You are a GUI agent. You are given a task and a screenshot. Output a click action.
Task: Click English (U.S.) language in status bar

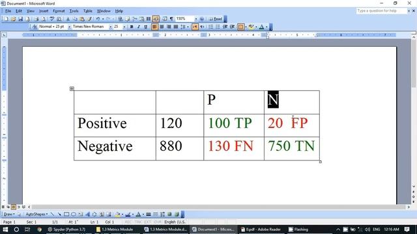[175, 222]
